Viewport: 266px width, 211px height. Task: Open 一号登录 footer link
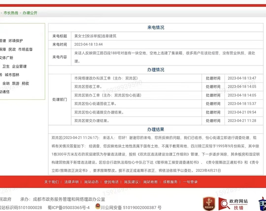(x=190, y=182)
